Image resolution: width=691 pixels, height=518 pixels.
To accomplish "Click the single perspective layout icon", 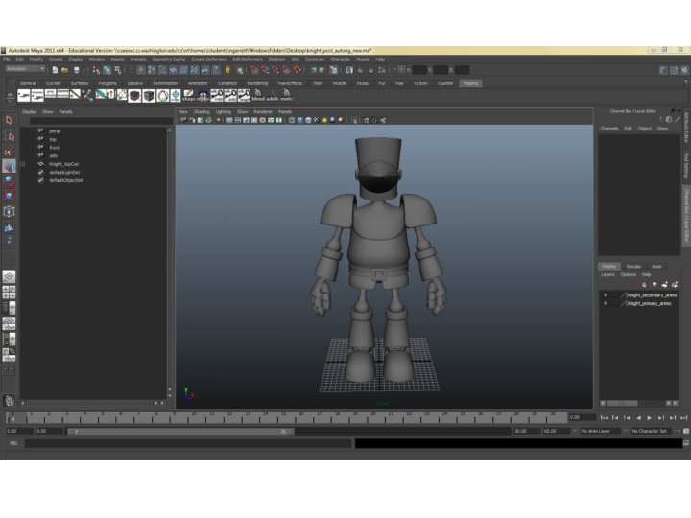I will pos(9,276).
